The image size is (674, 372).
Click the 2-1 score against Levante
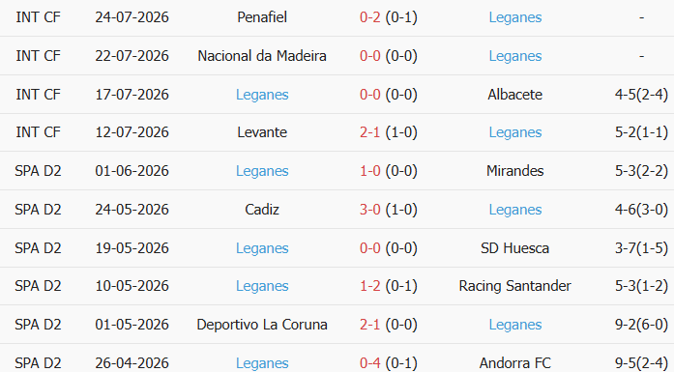click(x=369, y=132)
